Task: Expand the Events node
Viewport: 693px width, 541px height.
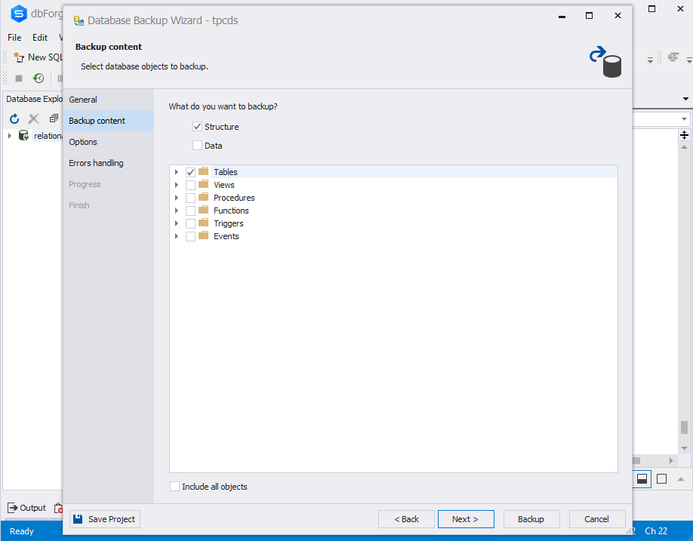Action: pos(177,236)
